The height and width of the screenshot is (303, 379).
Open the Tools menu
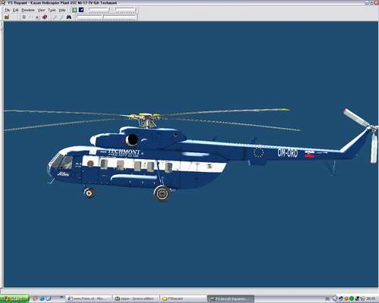point(52,10)
